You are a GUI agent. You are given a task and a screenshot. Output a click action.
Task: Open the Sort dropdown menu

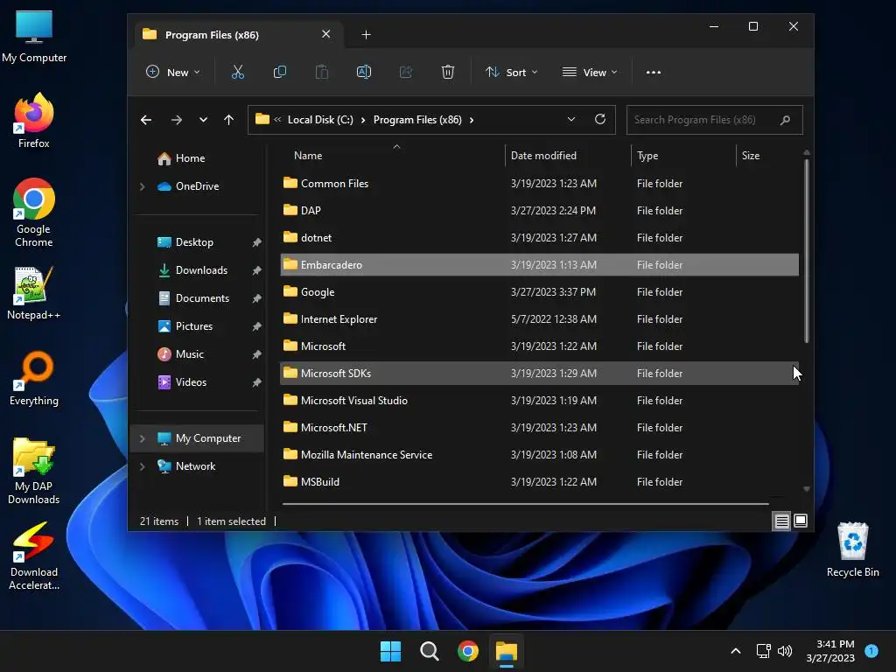click(511, 72)
